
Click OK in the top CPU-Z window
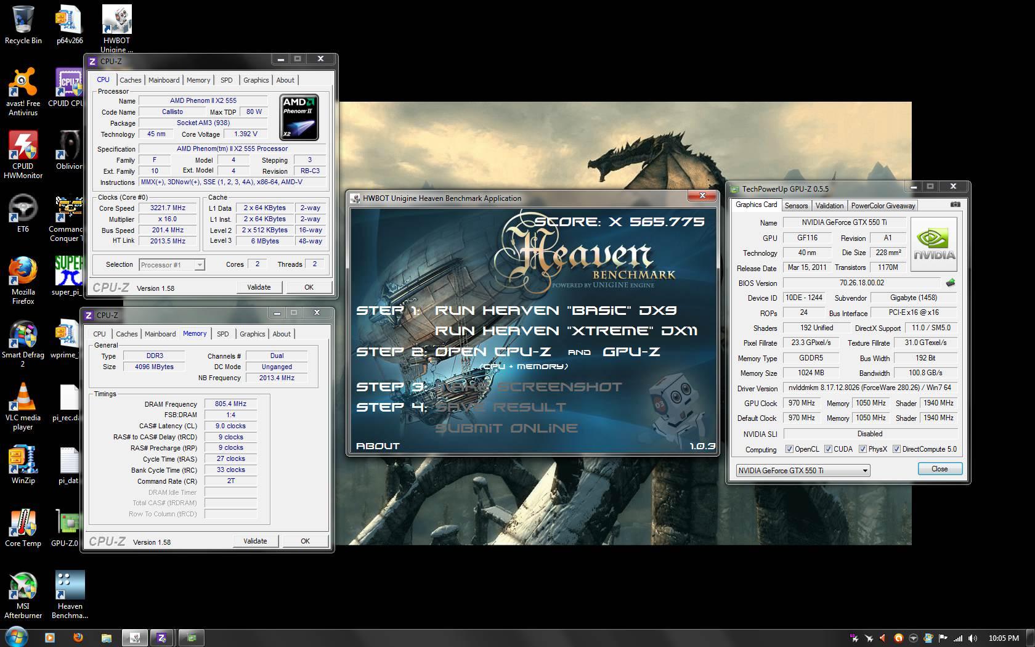pos(309,287)
